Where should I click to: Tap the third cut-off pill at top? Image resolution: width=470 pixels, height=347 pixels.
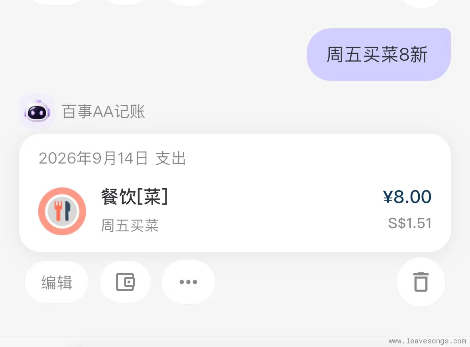point(188,2)
